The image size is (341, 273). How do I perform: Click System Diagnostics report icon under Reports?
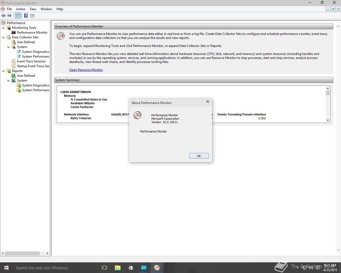[x=19, y=85]
